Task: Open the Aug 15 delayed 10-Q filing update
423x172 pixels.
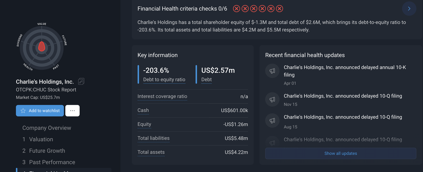Action: pos(343,117)
